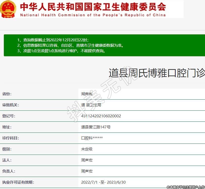
Task: Select the level value 未定级
Action: [87, 149]
